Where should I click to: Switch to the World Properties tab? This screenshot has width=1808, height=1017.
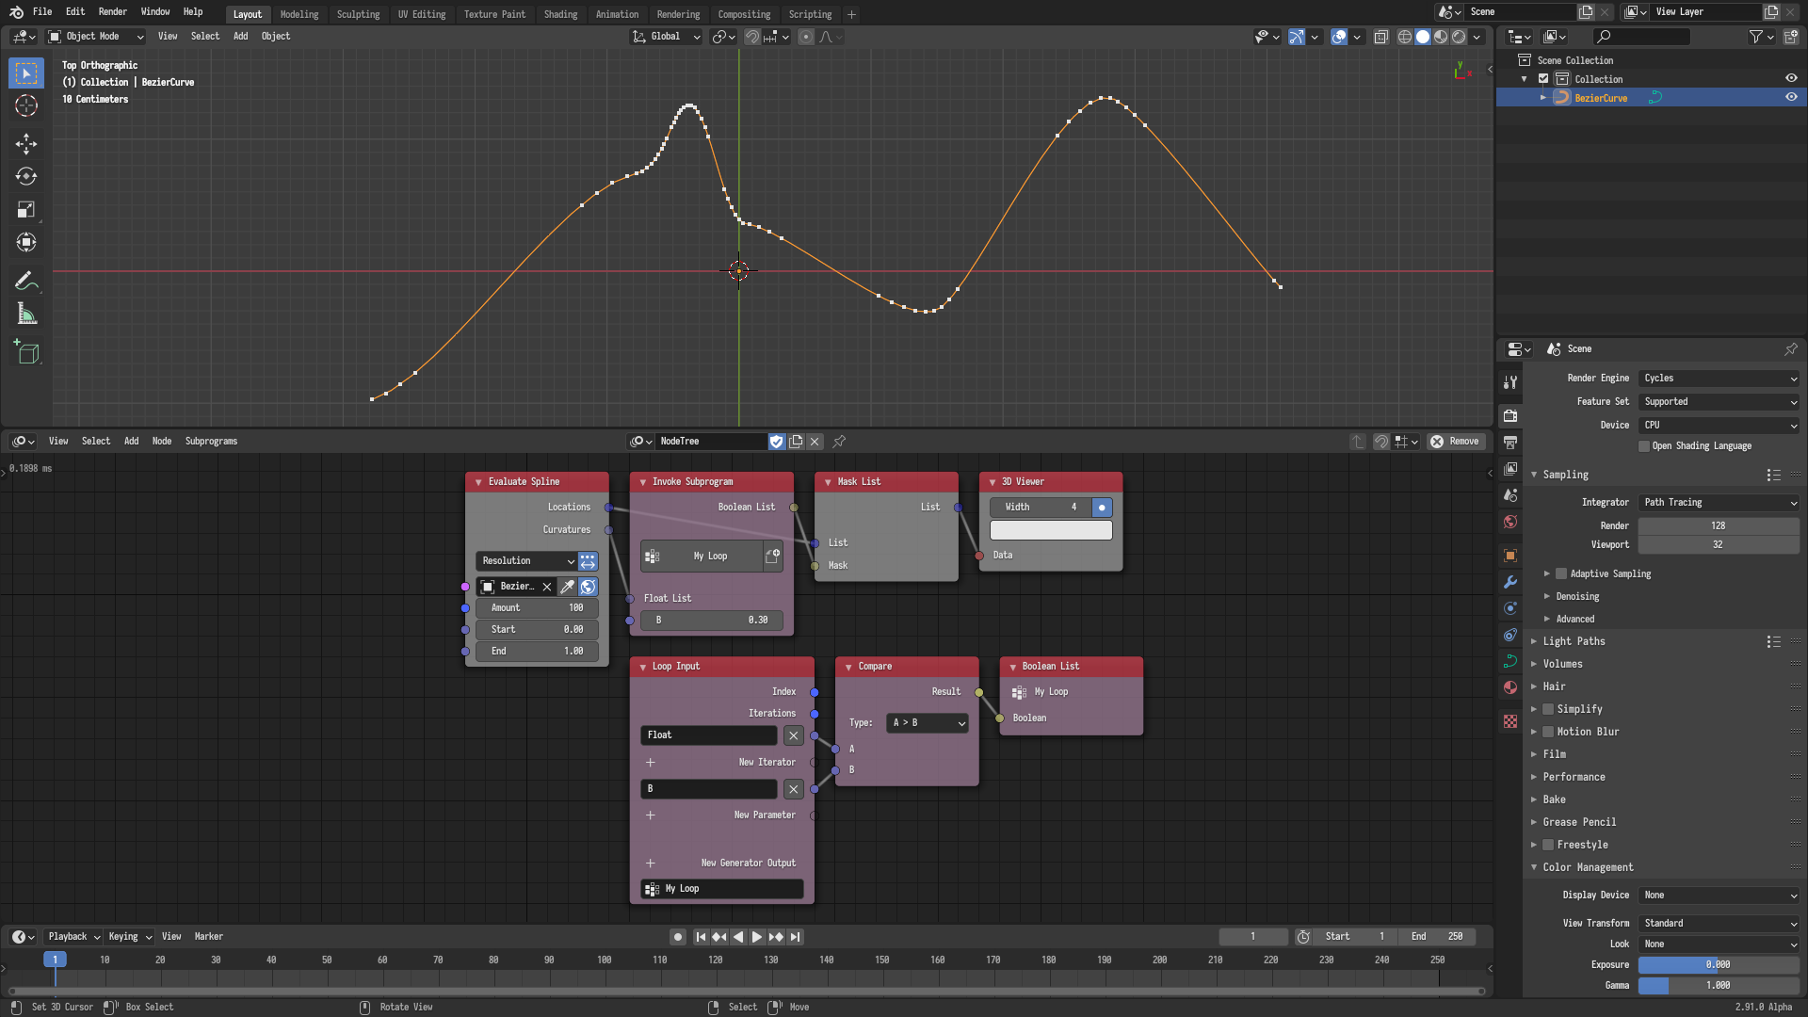click(x=1510, y=522)
